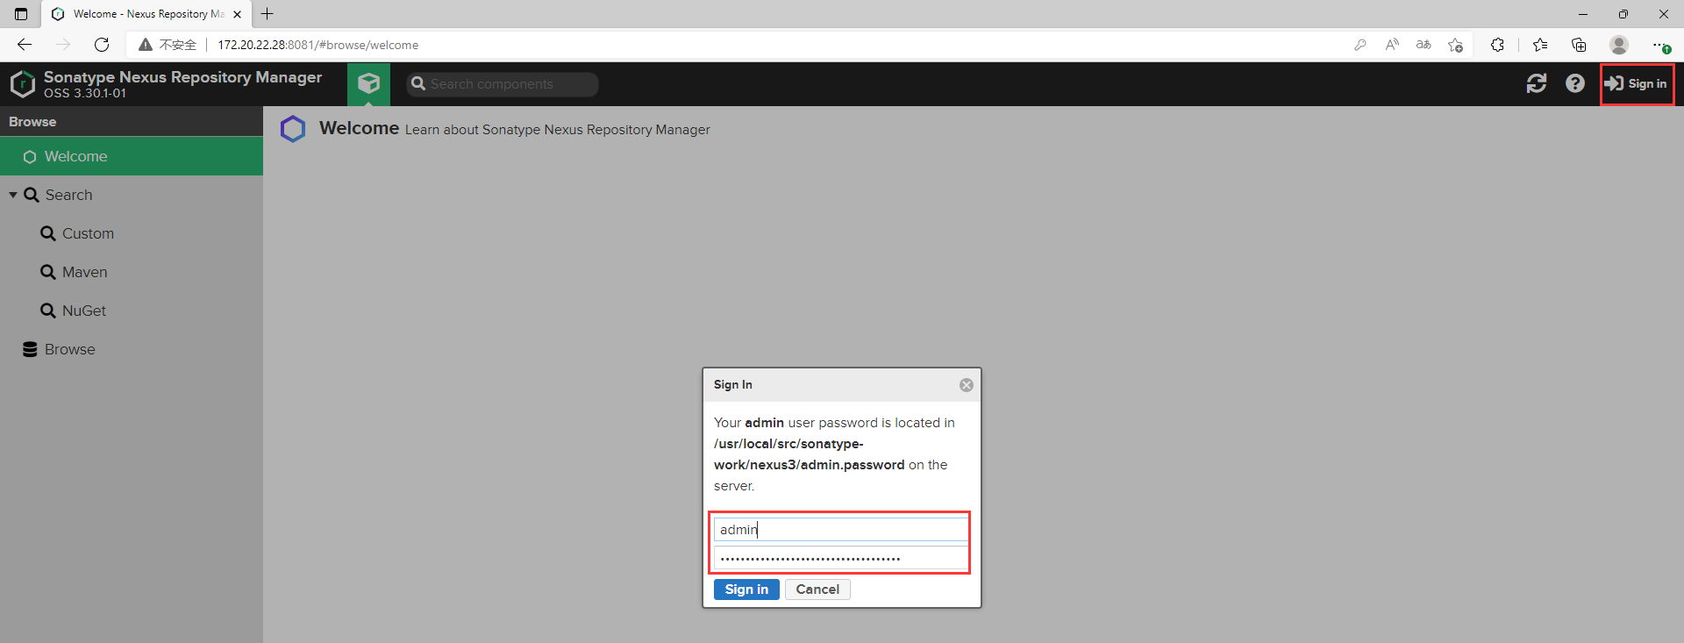The height and width of the screenshot is (643, 1684).
Task: Open browser settings and more menu
Action: [1659, 45]
